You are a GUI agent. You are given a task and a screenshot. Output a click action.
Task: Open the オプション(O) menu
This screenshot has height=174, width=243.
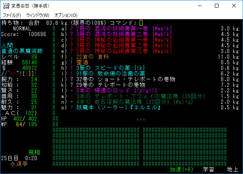[x=66, y=15]
